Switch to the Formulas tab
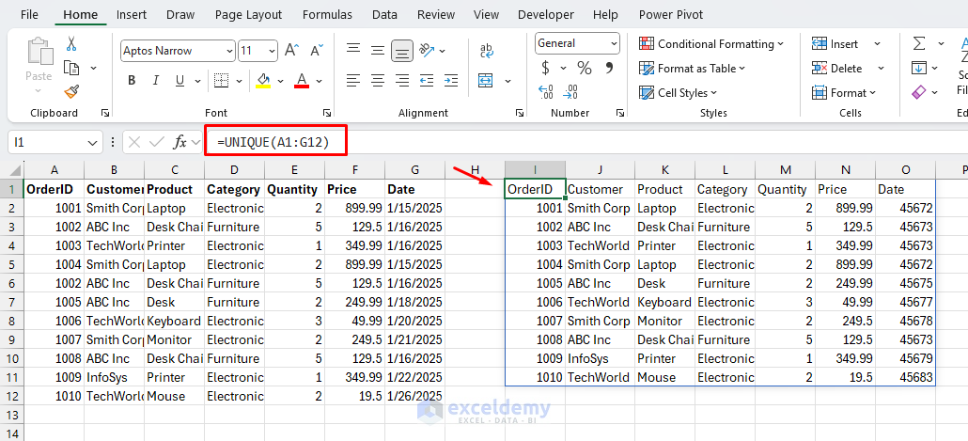This screenshot has width=968, height=441. pos(327,14)
